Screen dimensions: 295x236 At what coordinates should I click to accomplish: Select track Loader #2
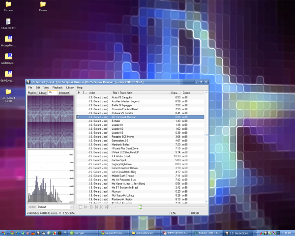click(x=140, y=129)
